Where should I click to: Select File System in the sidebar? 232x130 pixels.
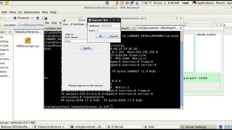[5, 46]
